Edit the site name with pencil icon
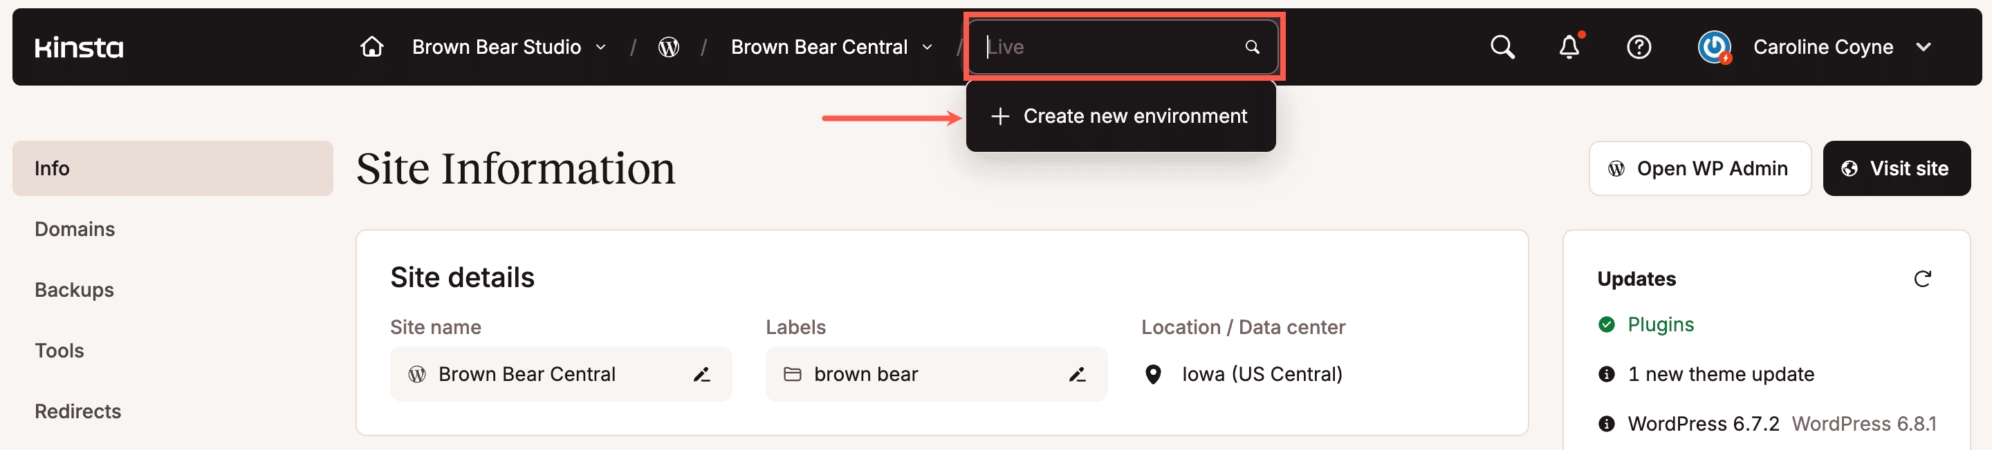Screen dimensions: 1992x450 pyautogui.click(x=701, y=374)
